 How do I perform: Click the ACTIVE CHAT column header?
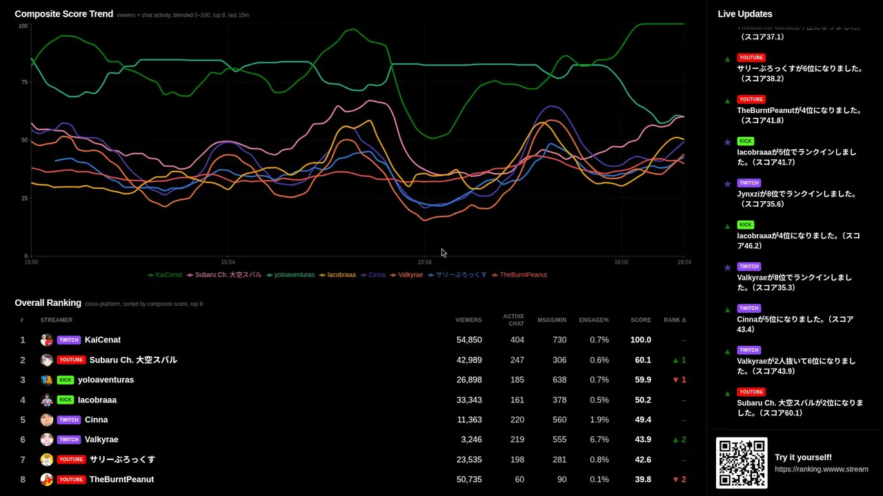coord(513,320)
